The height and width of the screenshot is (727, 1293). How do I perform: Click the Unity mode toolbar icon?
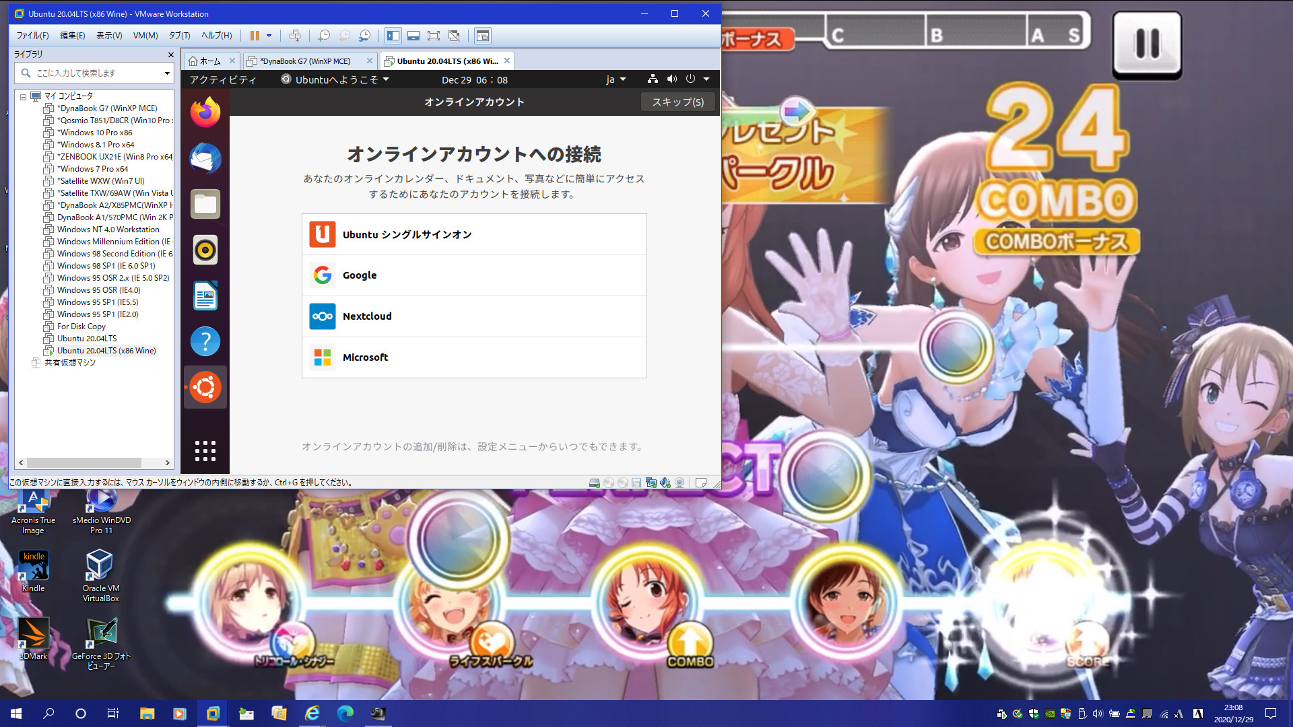tap(454, 36)
